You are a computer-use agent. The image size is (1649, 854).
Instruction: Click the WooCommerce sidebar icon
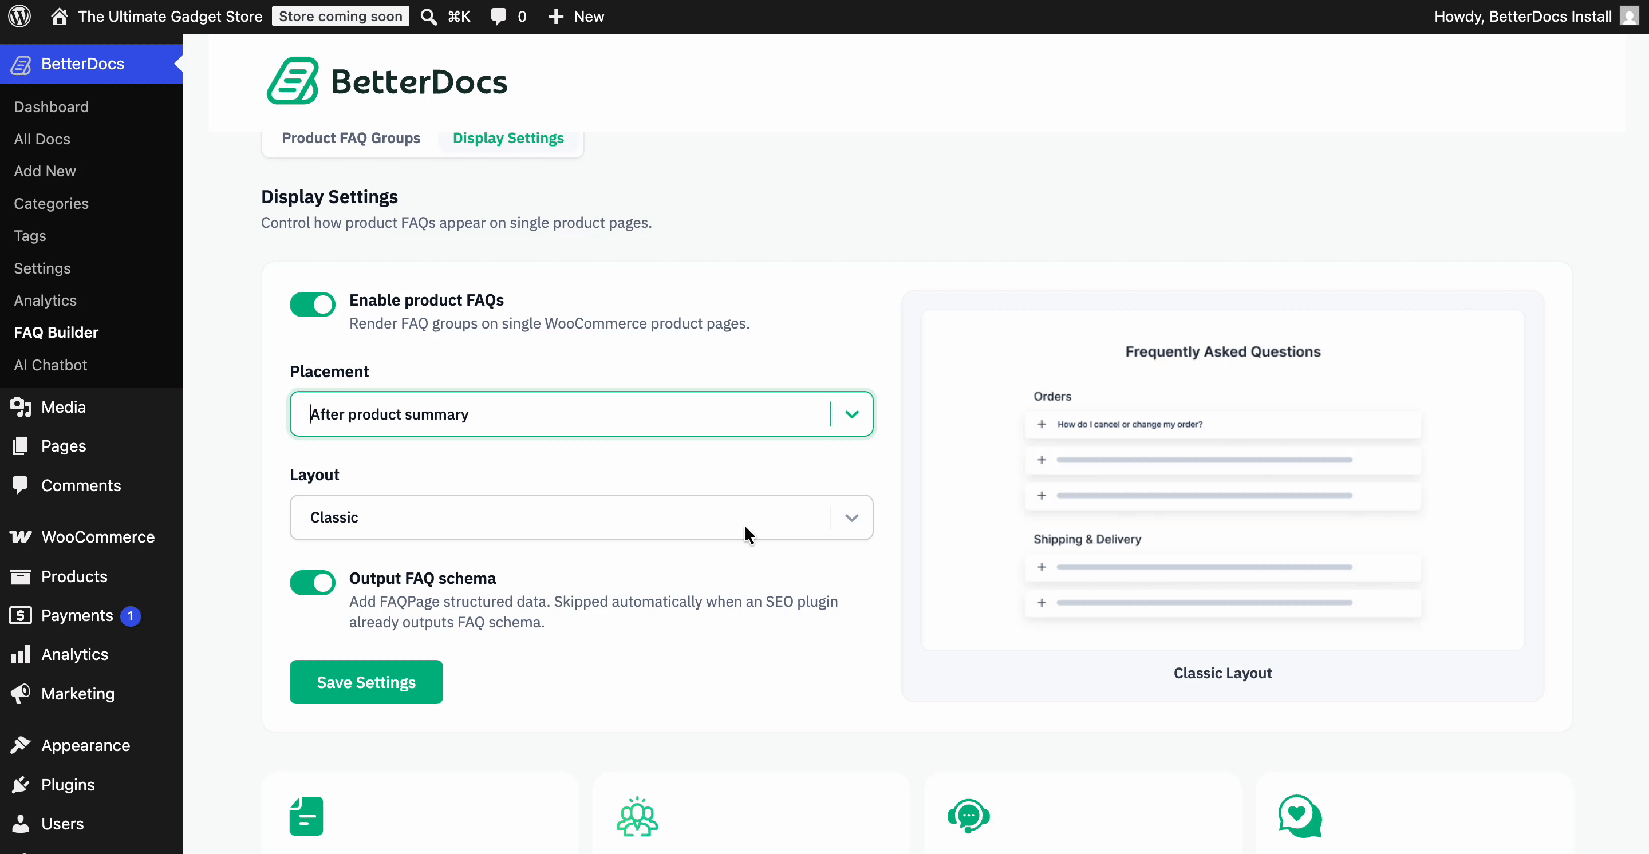point(21,537)
